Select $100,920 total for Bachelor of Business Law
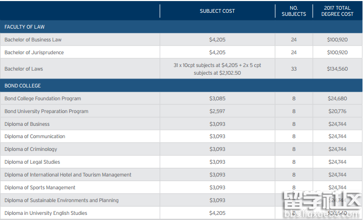This screenshot has width=363, height=220. pos(337,40)
